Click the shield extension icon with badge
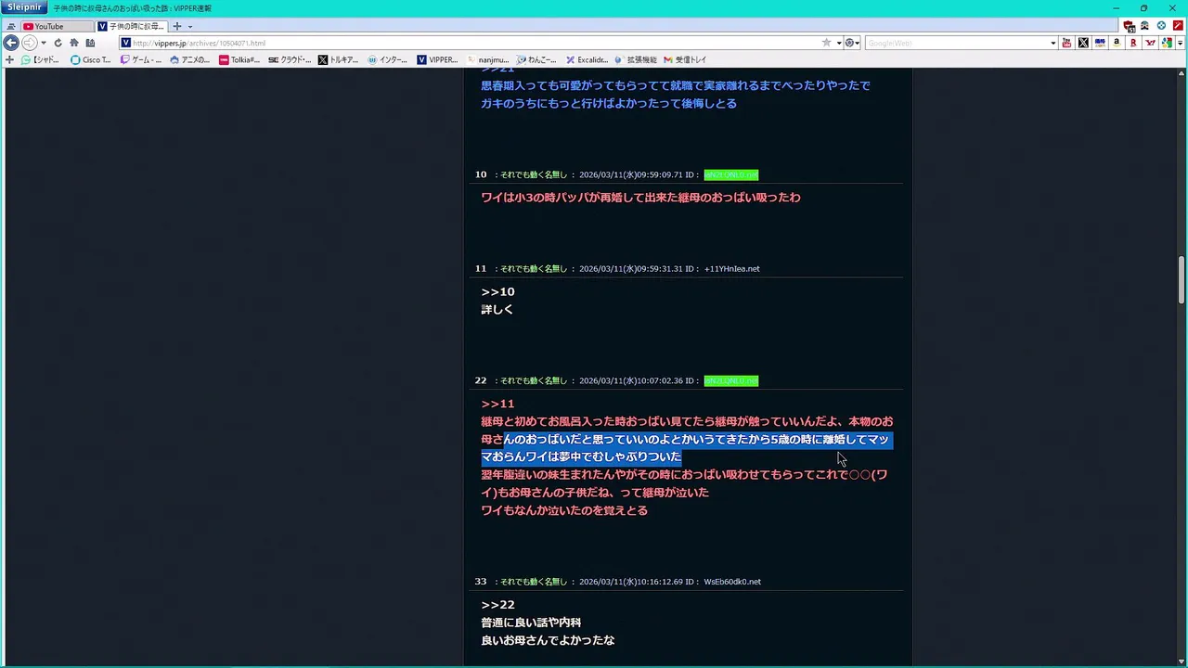Screen dimensions: 1188x668 point(1129,26)
